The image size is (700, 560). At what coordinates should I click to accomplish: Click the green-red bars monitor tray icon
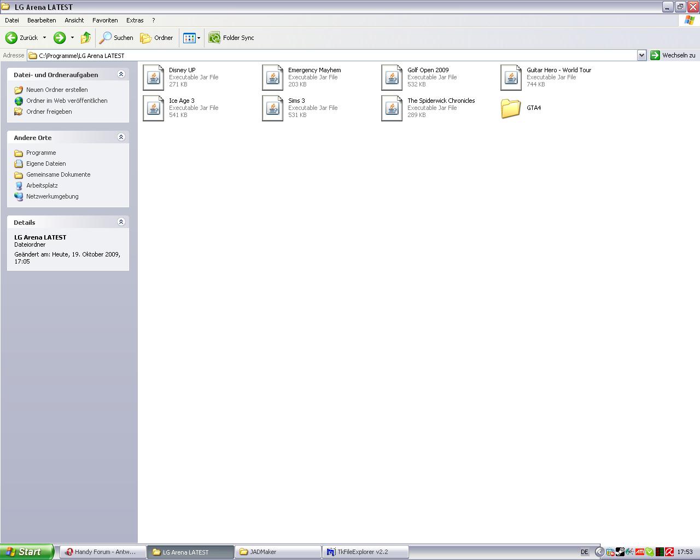coord(660,552)
